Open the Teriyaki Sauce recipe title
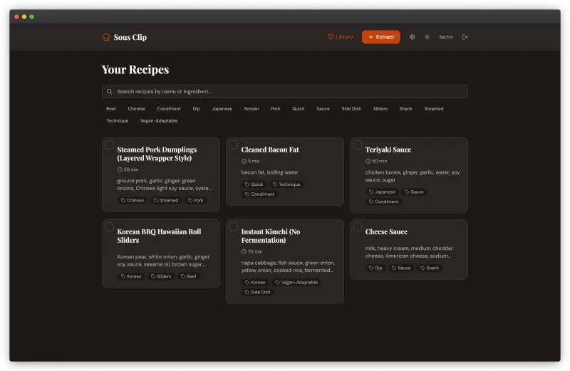 pyautogui.click(x=388, y=150)
